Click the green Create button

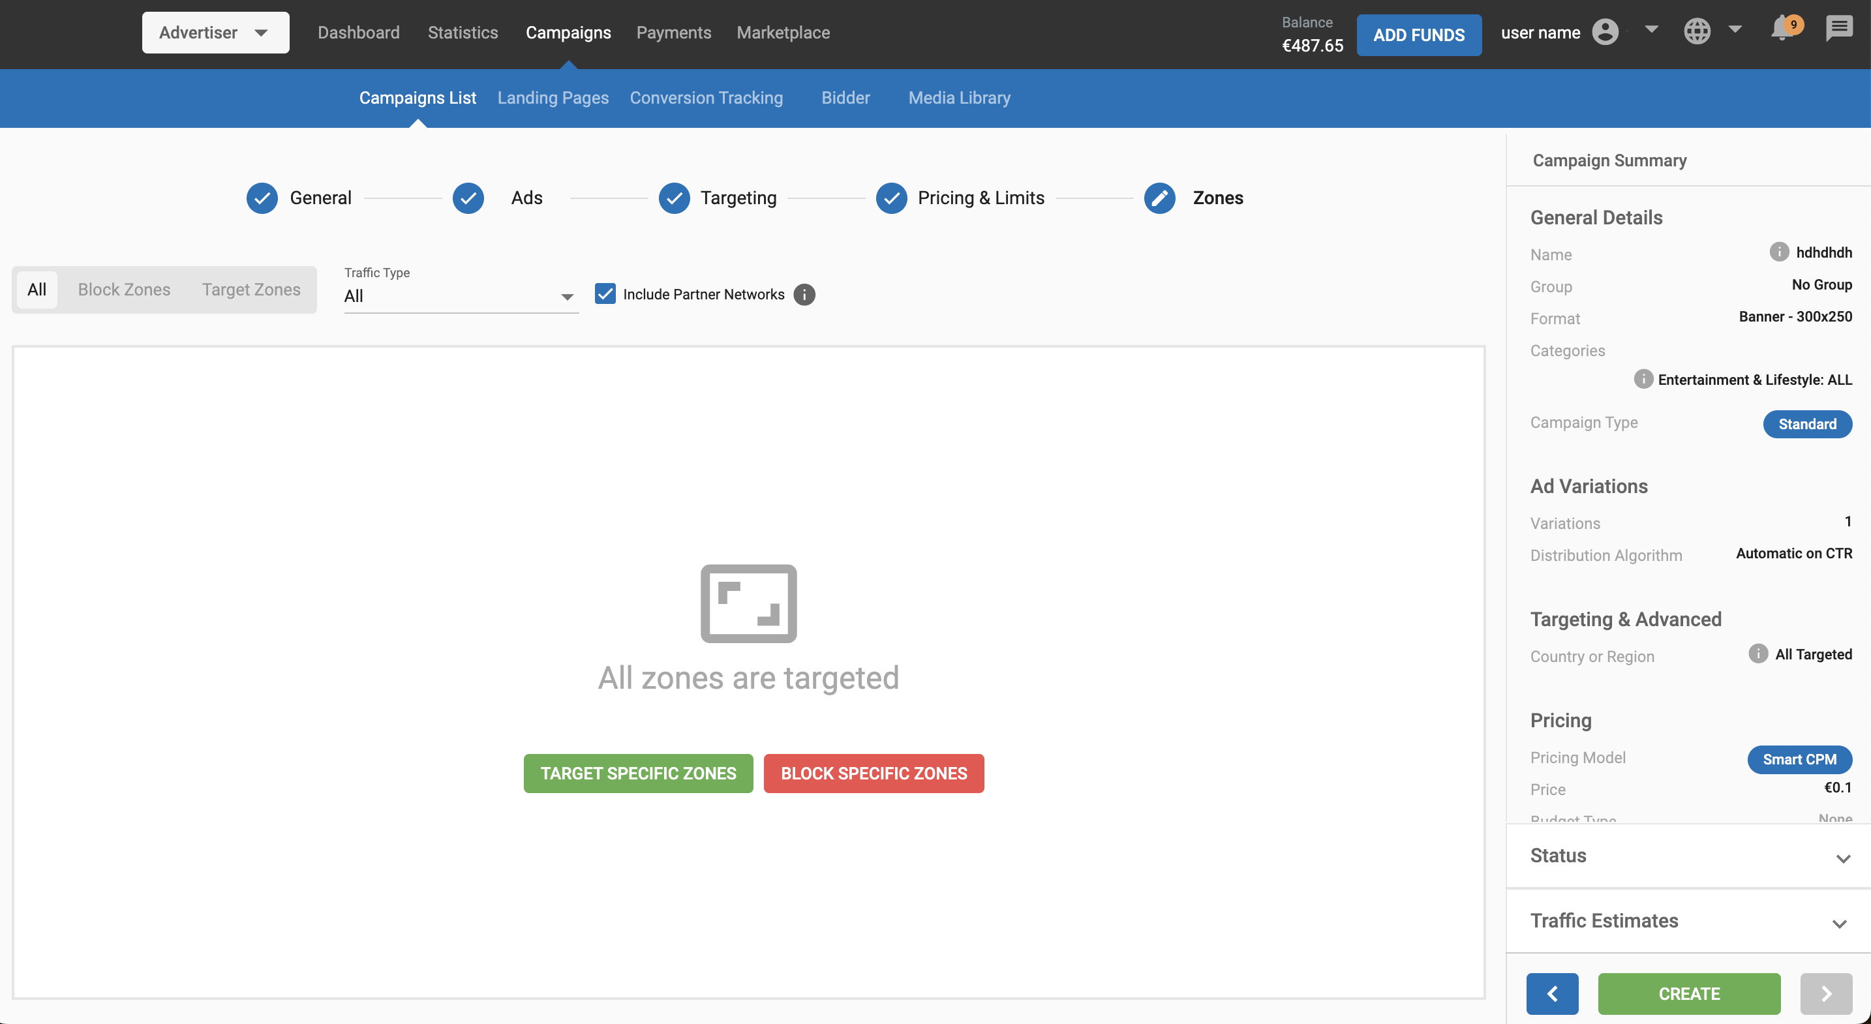[x=1689, y=993]
